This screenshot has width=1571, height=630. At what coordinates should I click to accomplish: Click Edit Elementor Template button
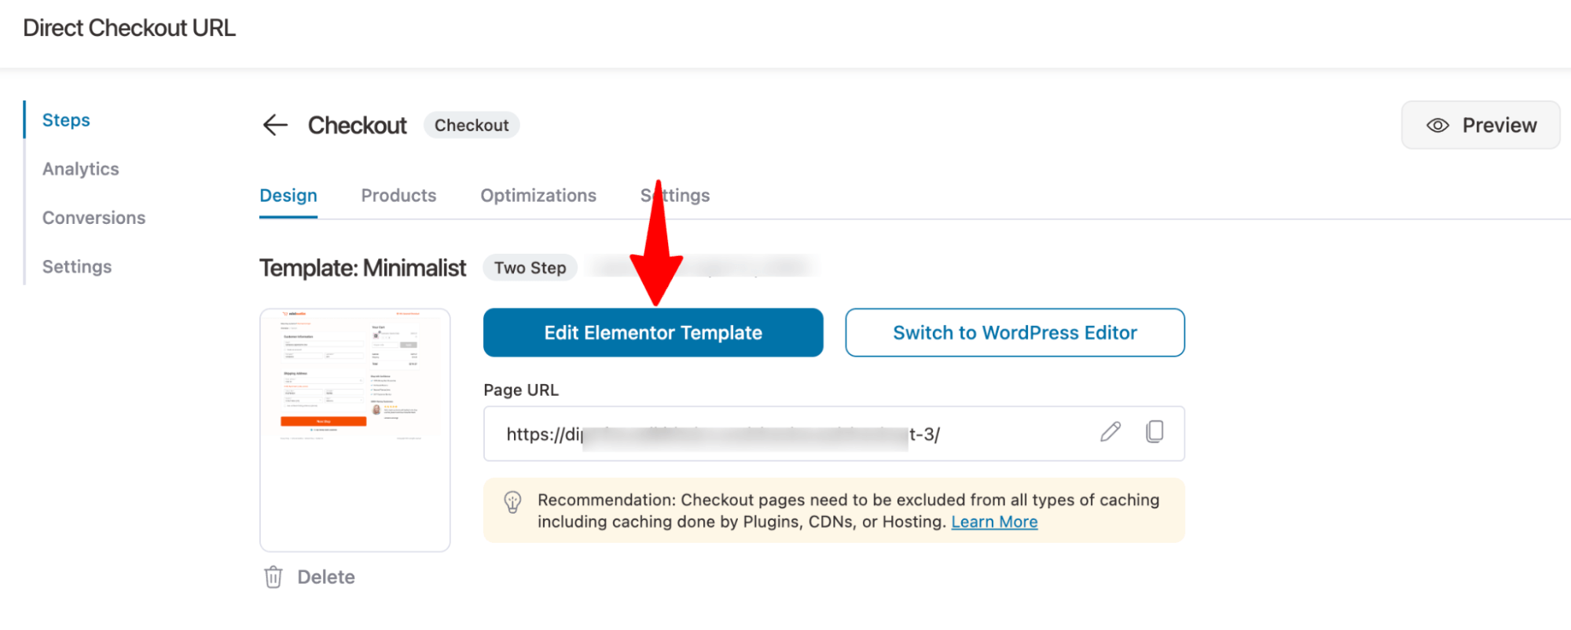tap(653, 332)
